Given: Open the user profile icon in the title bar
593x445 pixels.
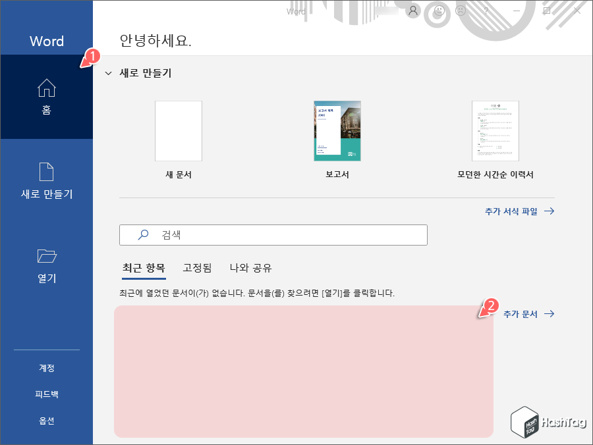Looking at the screenshot, I should (x=412, y=11).
